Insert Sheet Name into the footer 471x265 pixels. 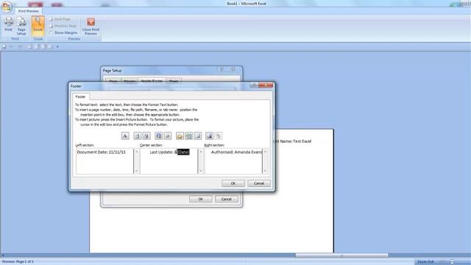198,136
